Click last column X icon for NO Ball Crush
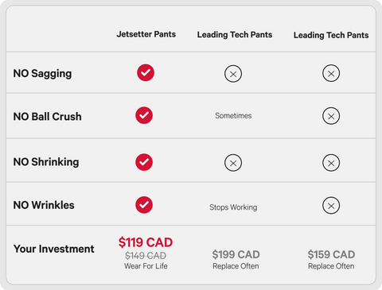Viewport: 382px width, 290px height. point(331,116)
